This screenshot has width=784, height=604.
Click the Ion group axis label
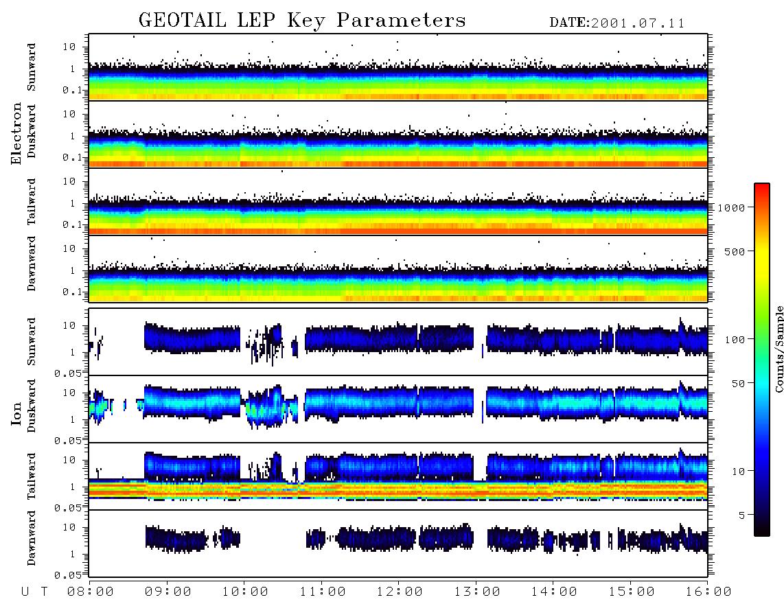point(16,413)
